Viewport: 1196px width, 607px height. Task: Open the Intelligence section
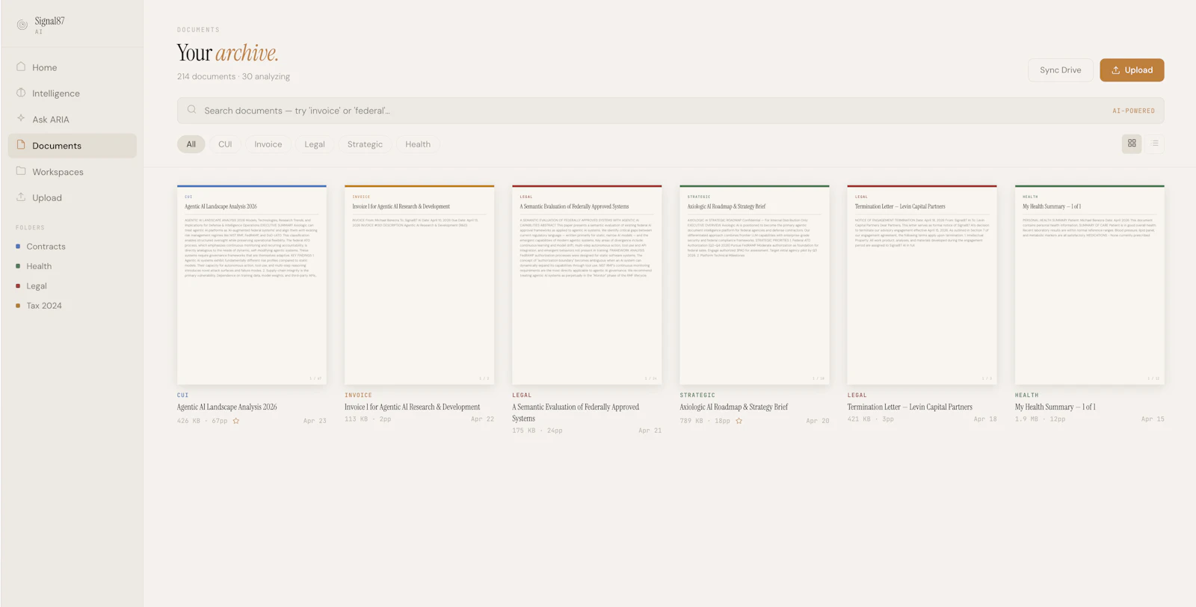click(73, 93)
